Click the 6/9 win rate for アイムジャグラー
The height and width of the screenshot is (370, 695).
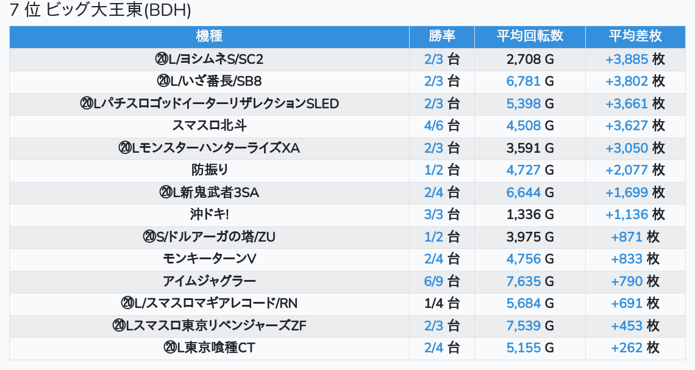coord(434,281)
